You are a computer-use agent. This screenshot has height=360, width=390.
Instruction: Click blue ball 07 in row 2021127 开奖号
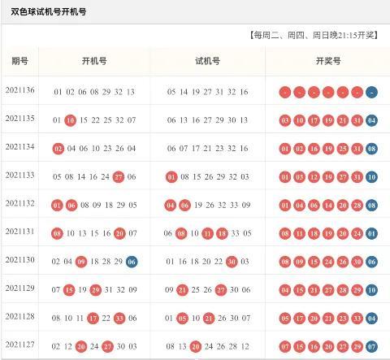tap(371, 347)
